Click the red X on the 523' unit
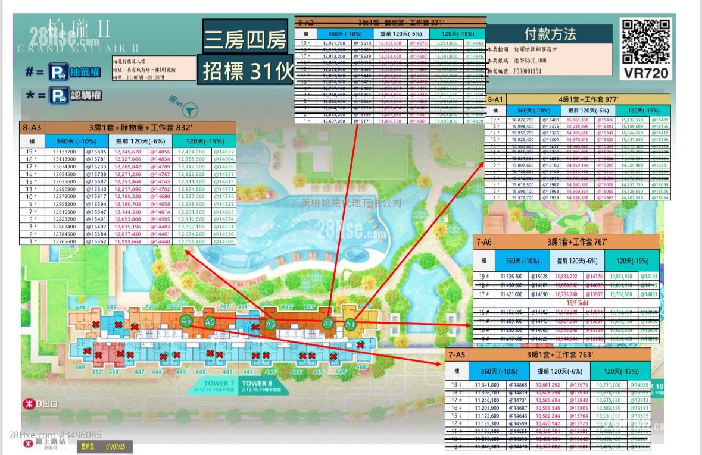 click(x=118, y=324)
